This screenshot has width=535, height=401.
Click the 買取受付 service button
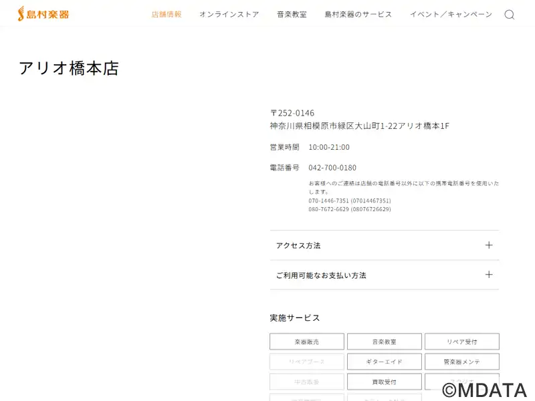click(384, 382)
